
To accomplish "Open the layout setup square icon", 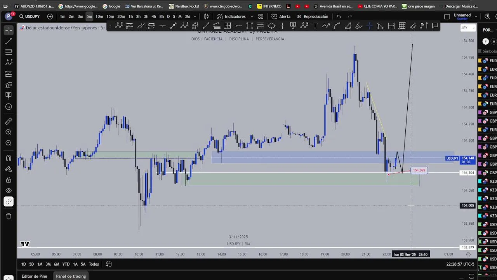I will (447, 16).
